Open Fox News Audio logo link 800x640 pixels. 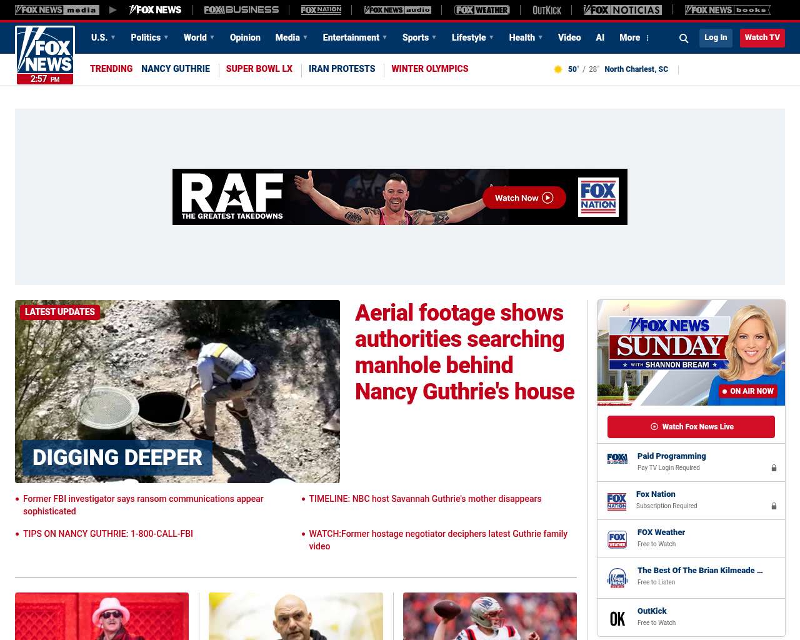397,10
